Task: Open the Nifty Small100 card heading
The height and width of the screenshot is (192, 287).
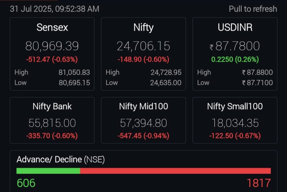Action: coord(235,106)
